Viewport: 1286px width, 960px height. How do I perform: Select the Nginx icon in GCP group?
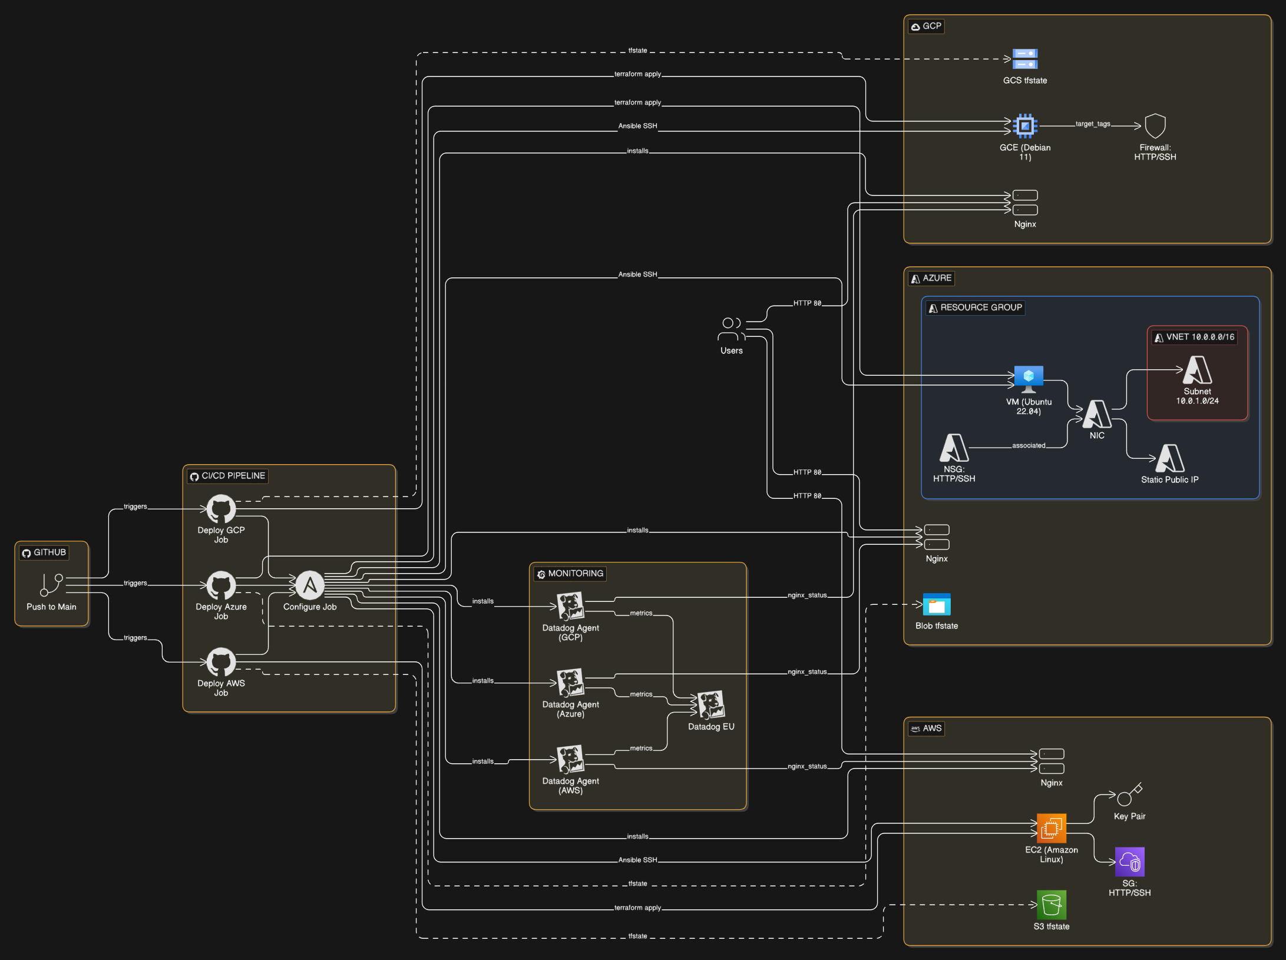[x=1025, y=203]
